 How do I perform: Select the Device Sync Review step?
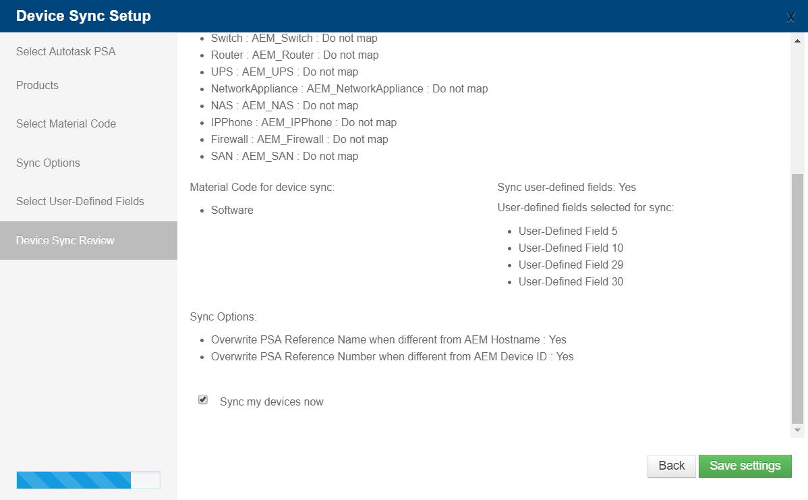[88, 240]
